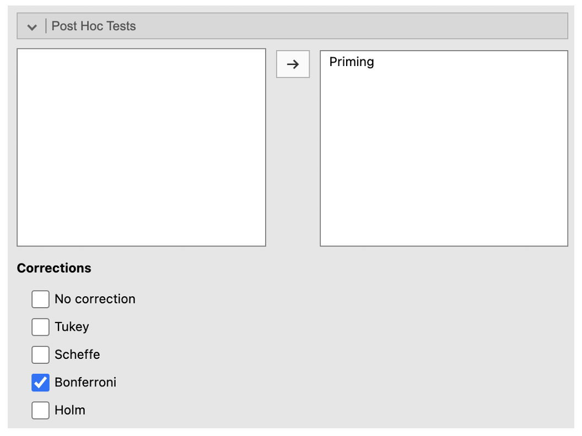582x436 pixels.
Task: Click the "Scheffe" label text
Action: [x=77, y=355]
